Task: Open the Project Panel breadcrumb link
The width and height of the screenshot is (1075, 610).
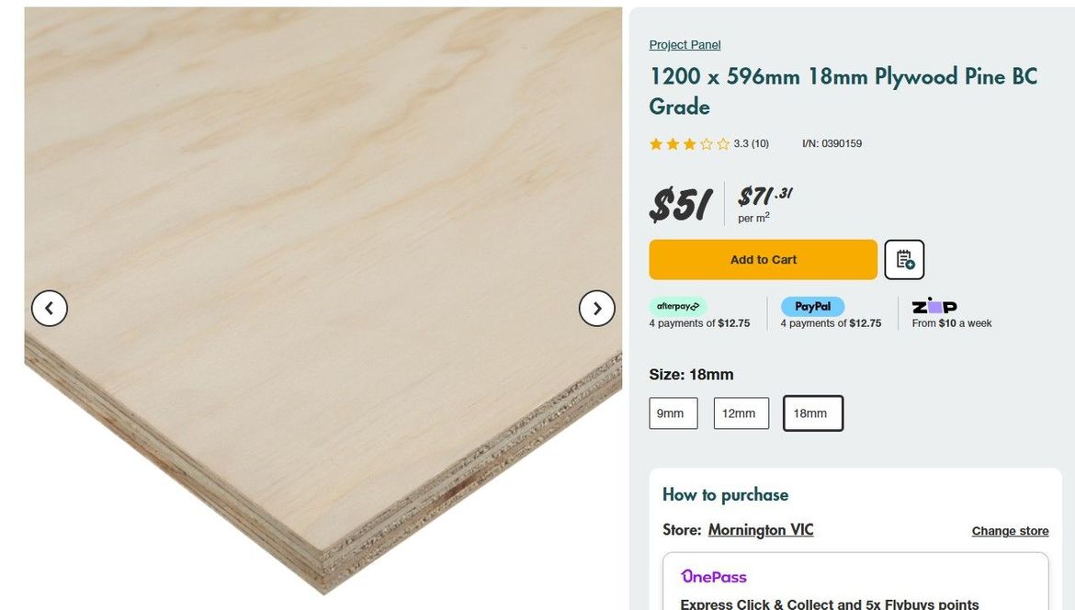Action: tap(685, 45)
